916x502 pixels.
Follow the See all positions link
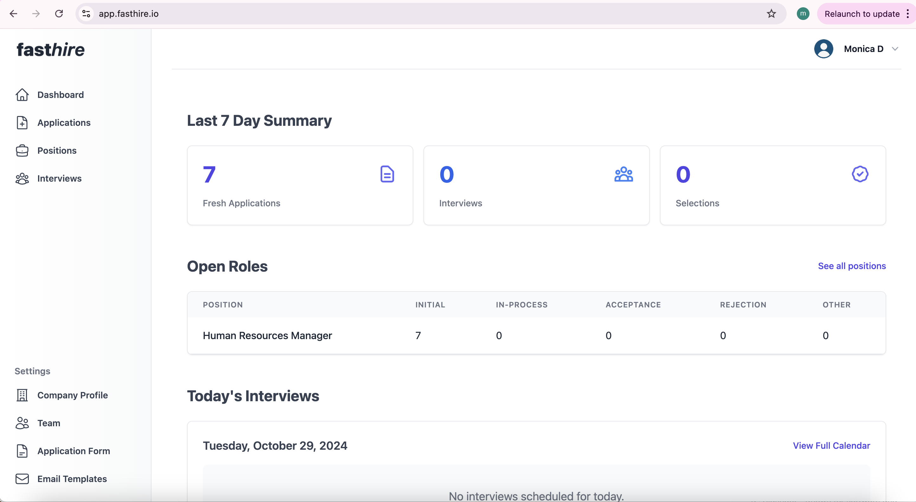click(x=852, y=266)
